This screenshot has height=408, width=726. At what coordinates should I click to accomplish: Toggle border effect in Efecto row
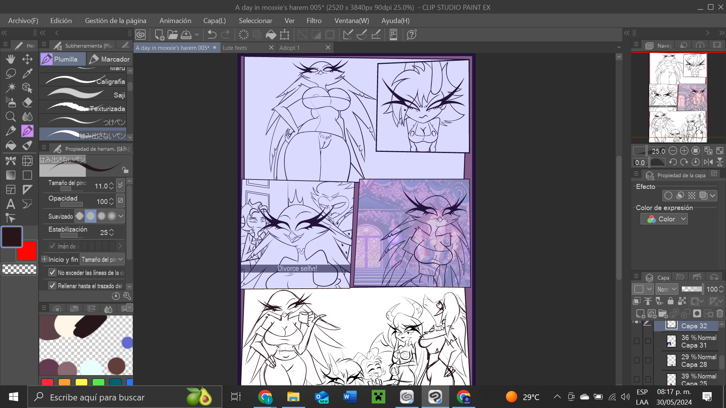click(x=668, y=195)
